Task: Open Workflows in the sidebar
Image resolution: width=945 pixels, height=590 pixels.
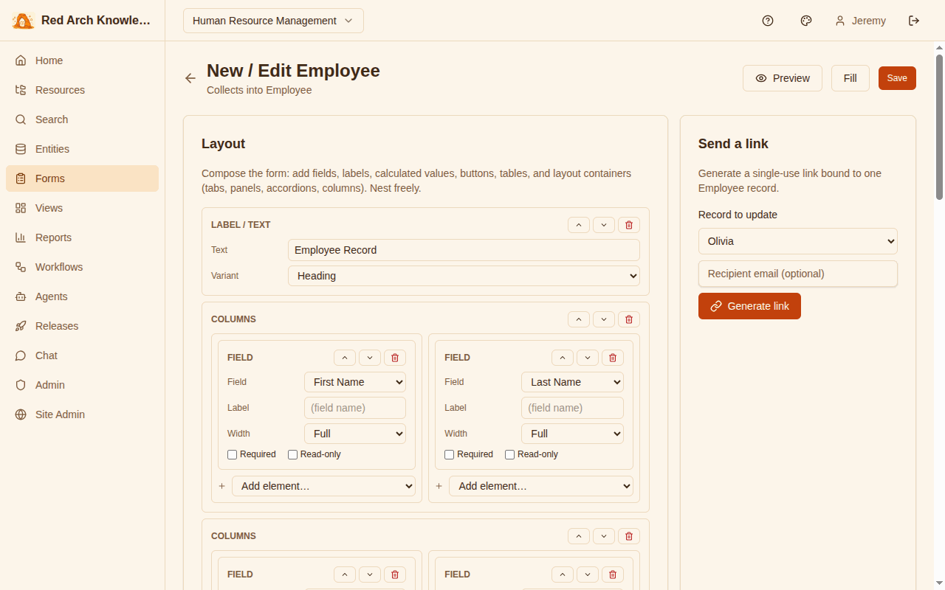Action: (82, 267)
